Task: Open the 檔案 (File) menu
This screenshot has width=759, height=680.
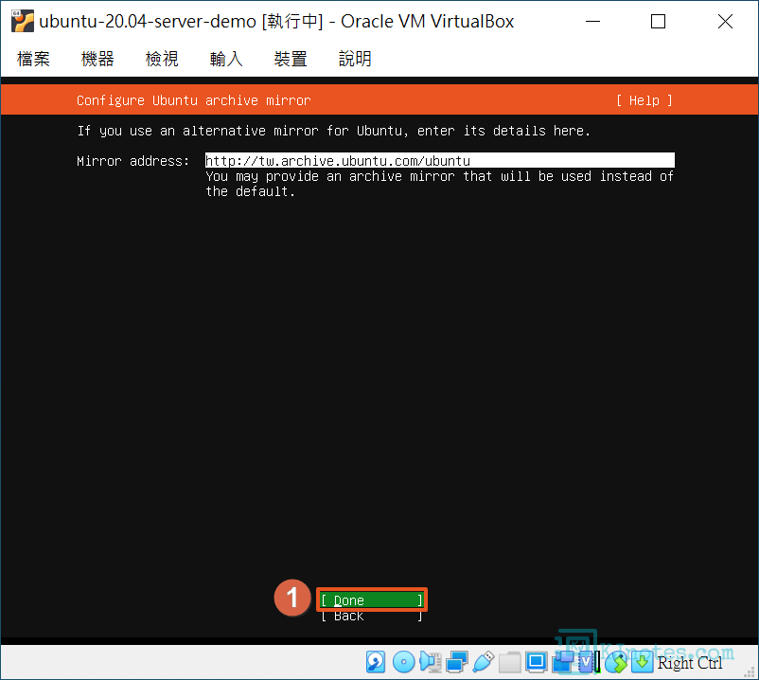Action: tap(33, 59)
